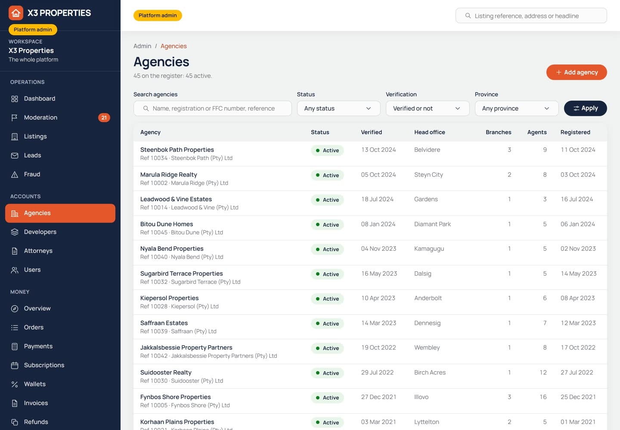Click Jakkalsbessie Property Partners agency name

point(186,347)
